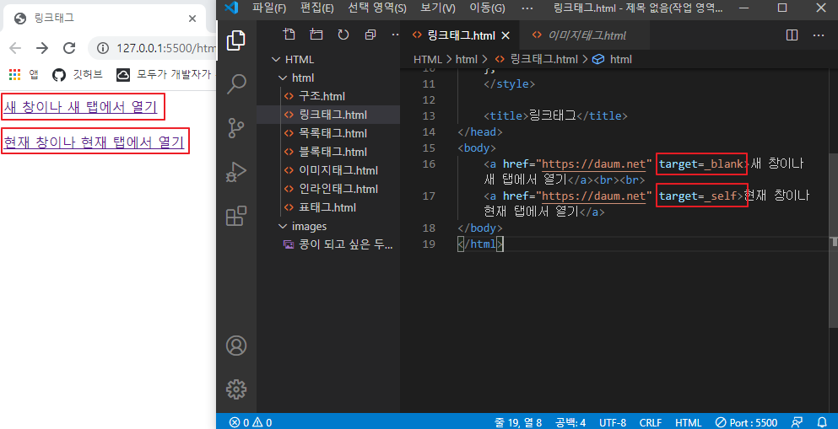838x429 pixels.
Task: Click the '새 창이나 새 탭에서 열기' link
Action: coord(80,107)
